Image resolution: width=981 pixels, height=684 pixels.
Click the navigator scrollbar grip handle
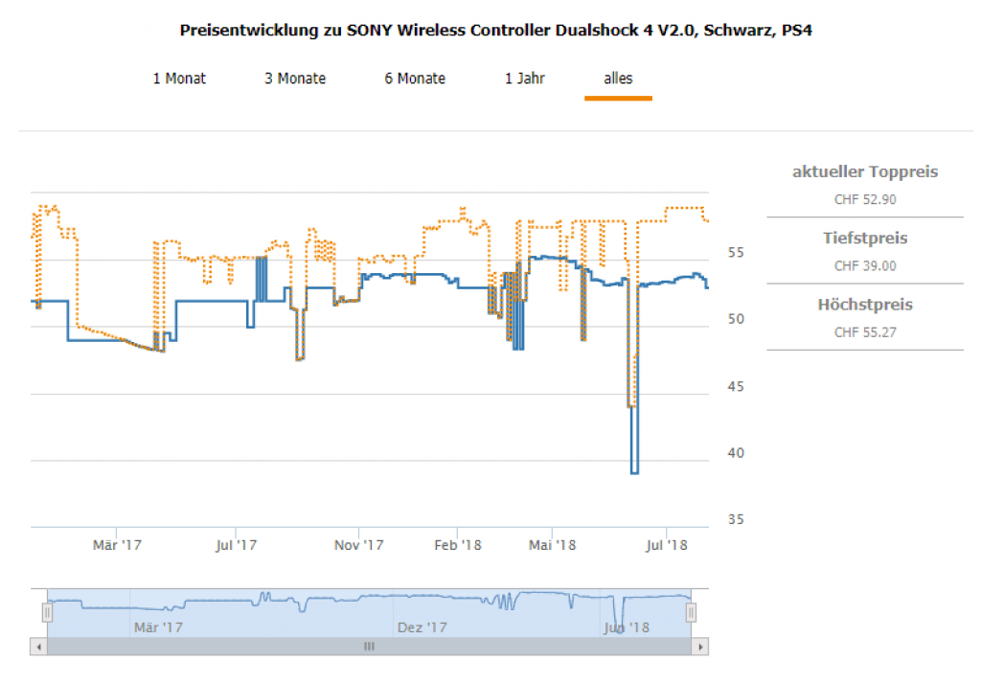pyautogui.click(x=369, y=648)
